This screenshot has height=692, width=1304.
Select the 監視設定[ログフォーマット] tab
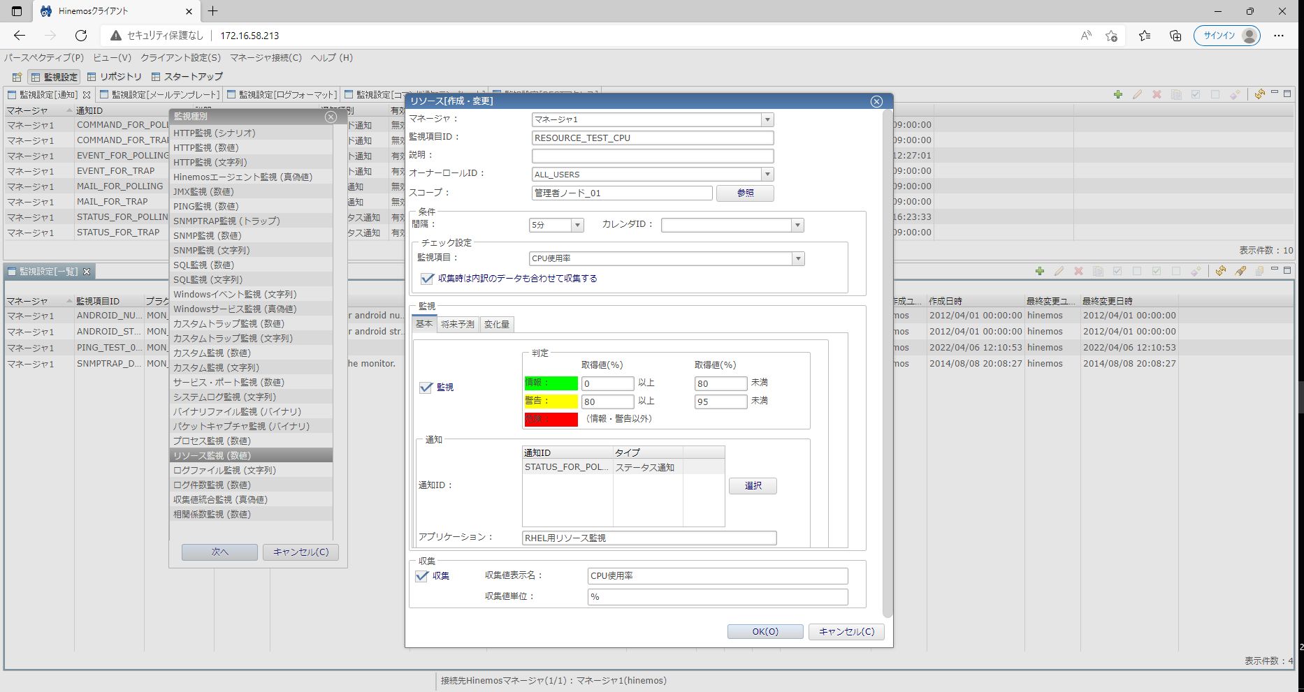[282, 94]
